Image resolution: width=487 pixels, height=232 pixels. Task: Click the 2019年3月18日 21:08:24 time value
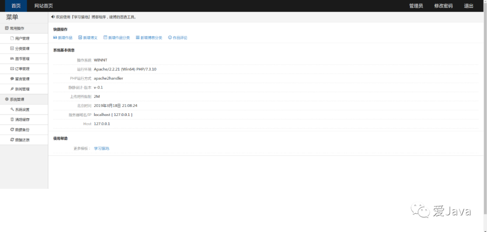click(115, 106)
